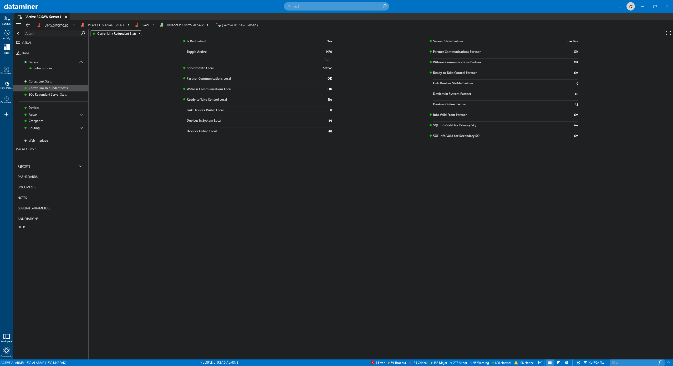673x366 pixels.
Task: Switch alarm console to list view
Action: coord(550,363)
